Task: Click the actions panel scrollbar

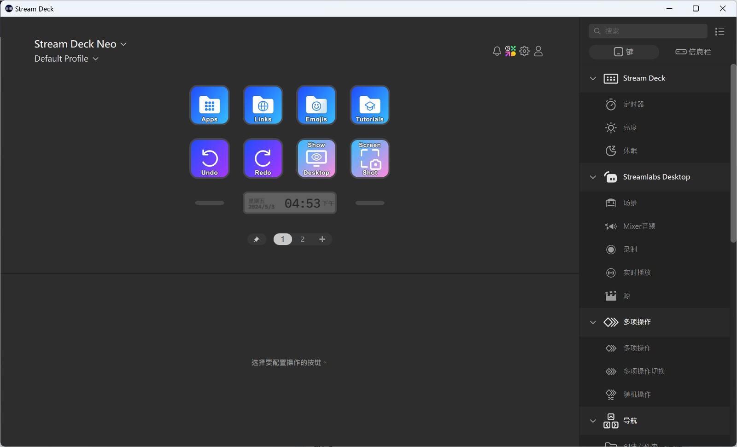Action: click(x=733, y=153)
